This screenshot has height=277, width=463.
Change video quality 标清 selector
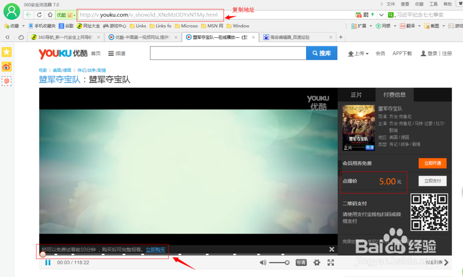[301, 263]
